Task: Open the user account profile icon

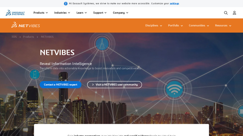Action: click(234, 13)
